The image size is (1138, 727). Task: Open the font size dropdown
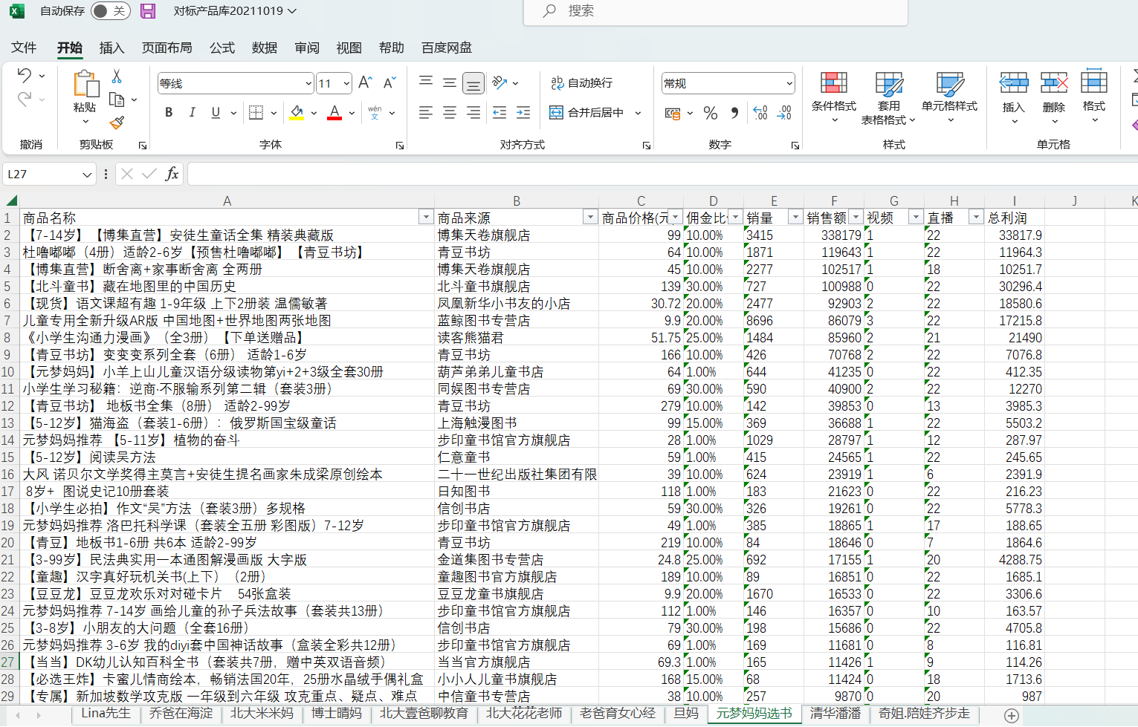[x=346, y=83]
